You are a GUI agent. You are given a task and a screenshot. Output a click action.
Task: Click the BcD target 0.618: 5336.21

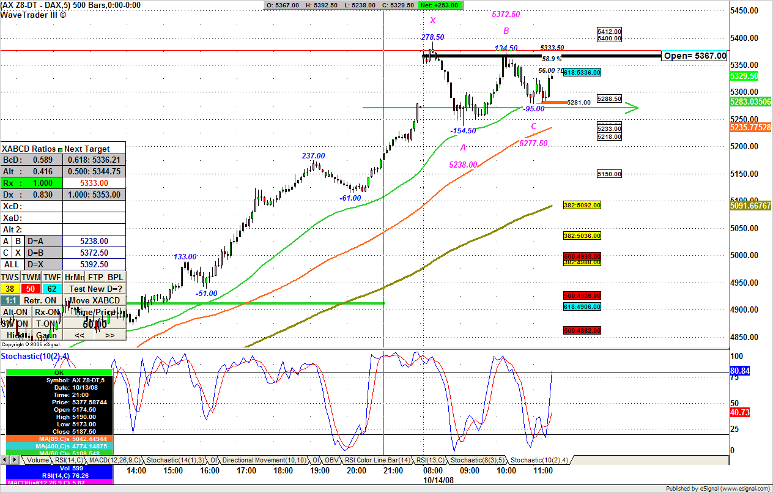click(x=94, y=160)
